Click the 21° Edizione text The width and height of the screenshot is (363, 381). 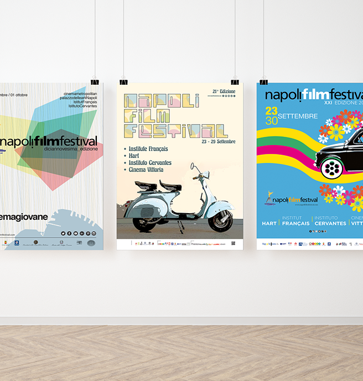point(223,91)
